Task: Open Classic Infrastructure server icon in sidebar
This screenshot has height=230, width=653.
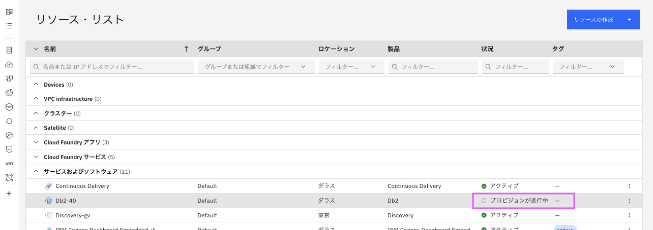Action: coord(9,50)
